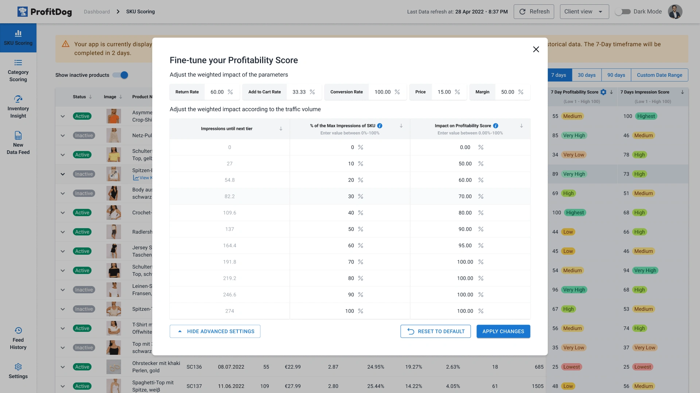Collapse advanced settings with the Hide button
Screen dimensions: 700x393
point(215,331)
